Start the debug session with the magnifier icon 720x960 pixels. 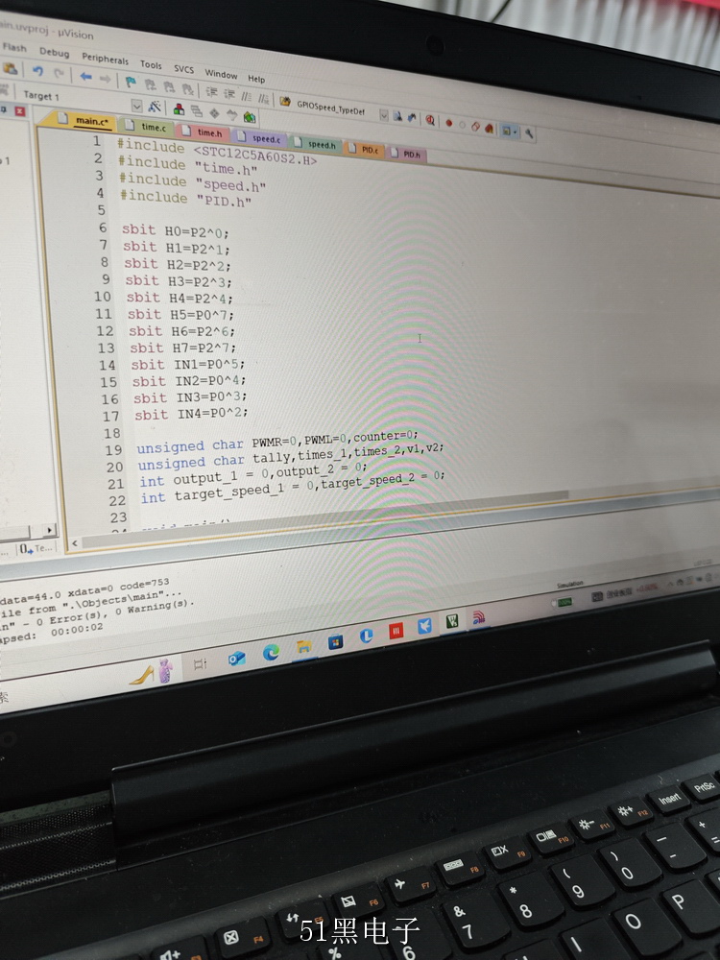(430, 120)
